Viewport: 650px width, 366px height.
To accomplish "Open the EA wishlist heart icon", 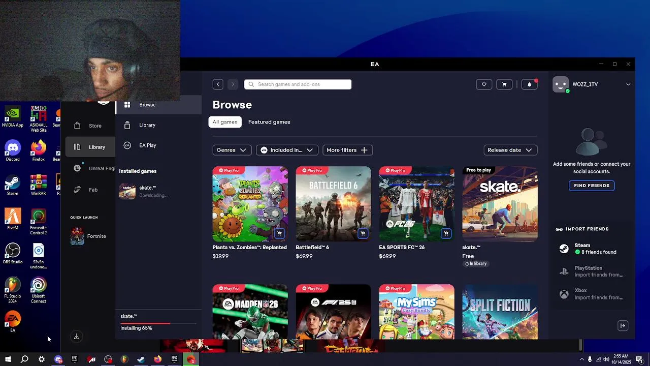I will coord(484,84).
